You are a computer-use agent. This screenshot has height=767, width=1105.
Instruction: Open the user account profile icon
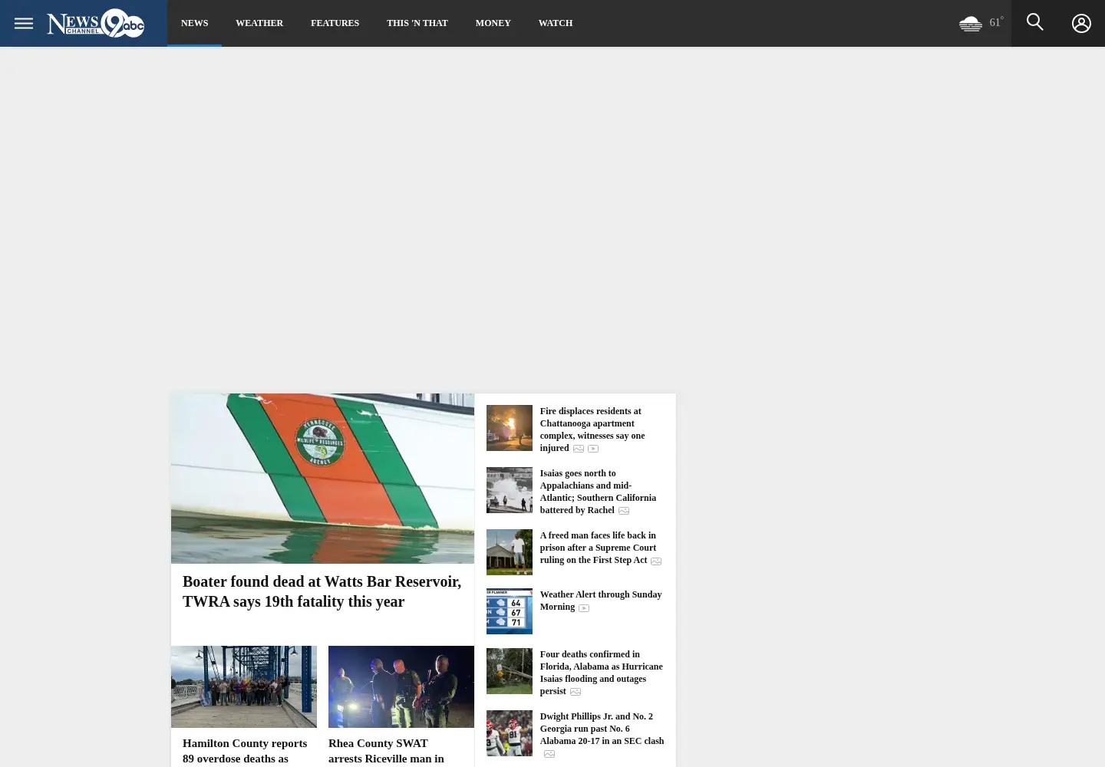coord(1081,23)
